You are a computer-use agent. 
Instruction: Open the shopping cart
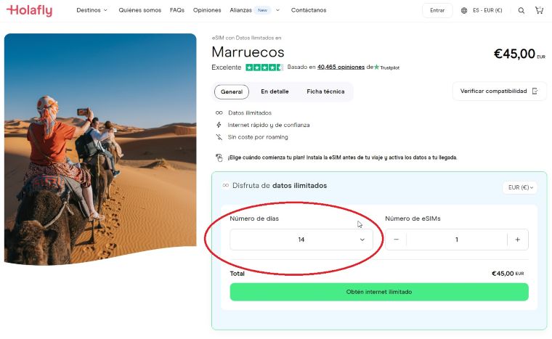(539, 10)
